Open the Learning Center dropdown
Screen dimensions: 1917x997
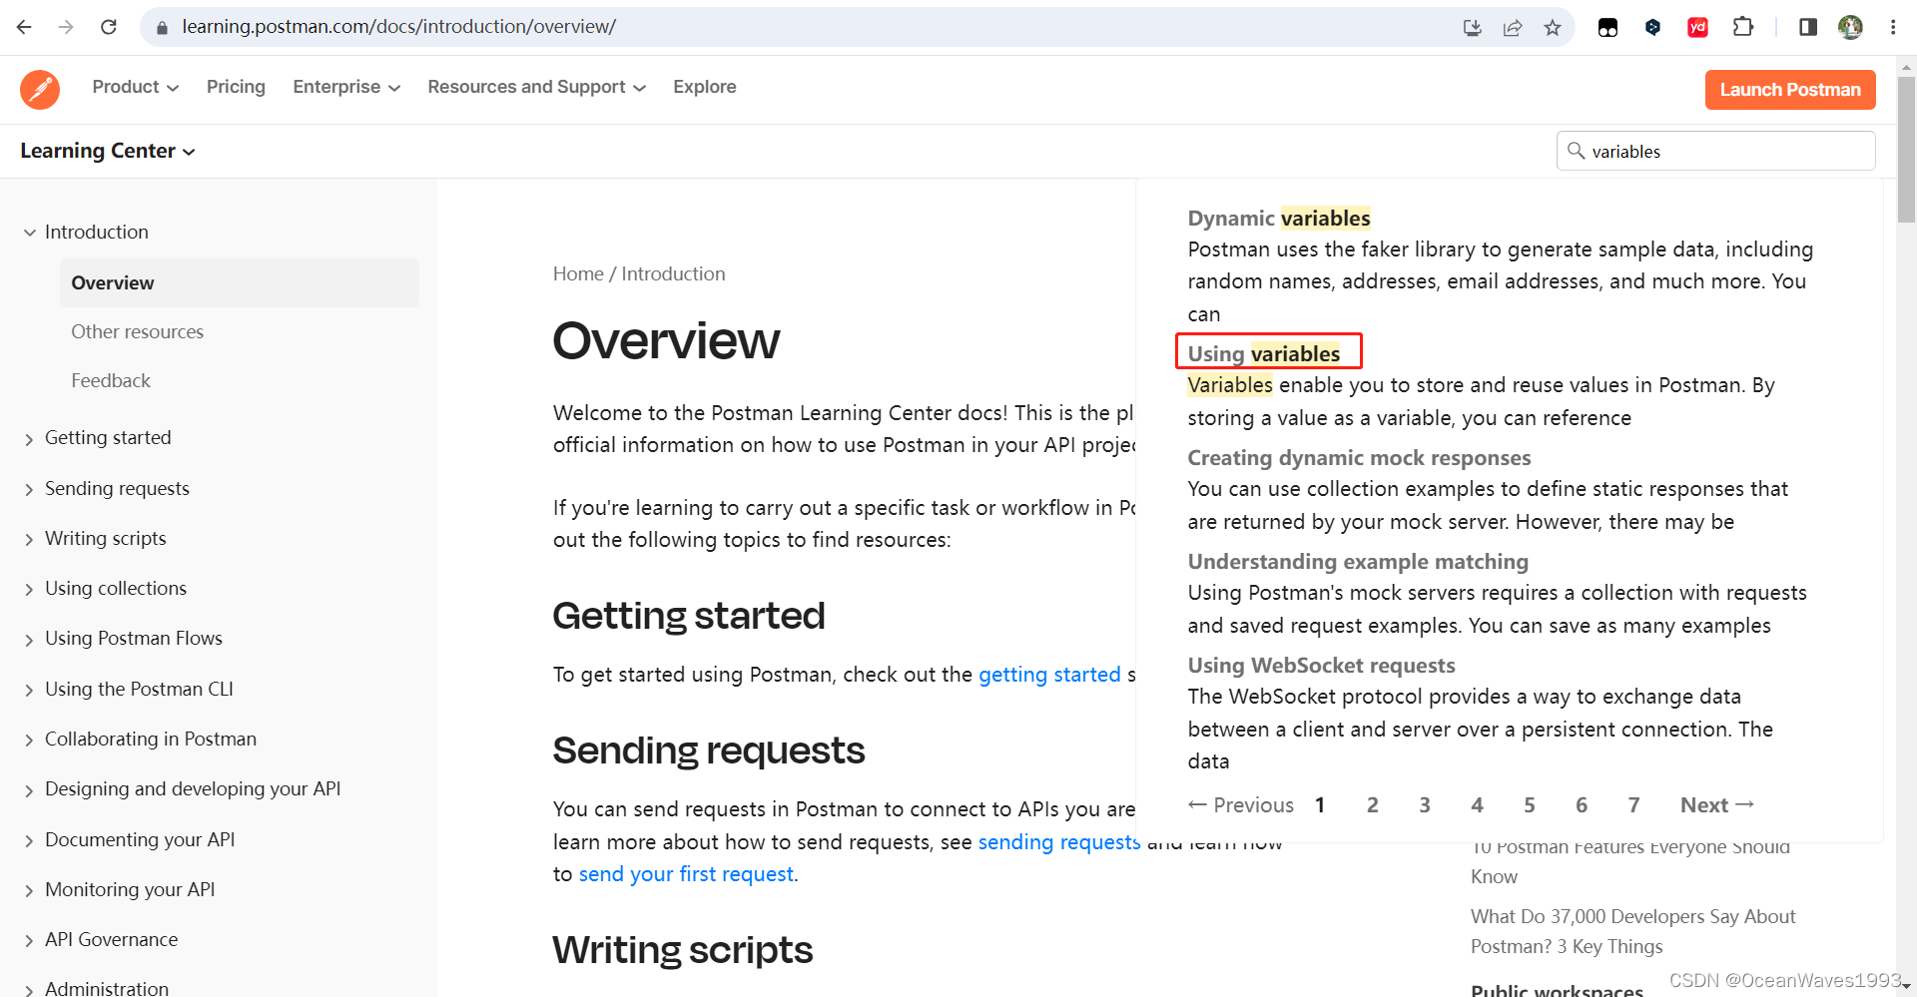click(x=108, y=151)
